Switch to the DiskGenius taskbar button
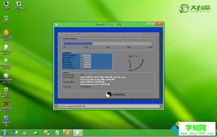Screen dimensions: 217x137 pos(67,133)
